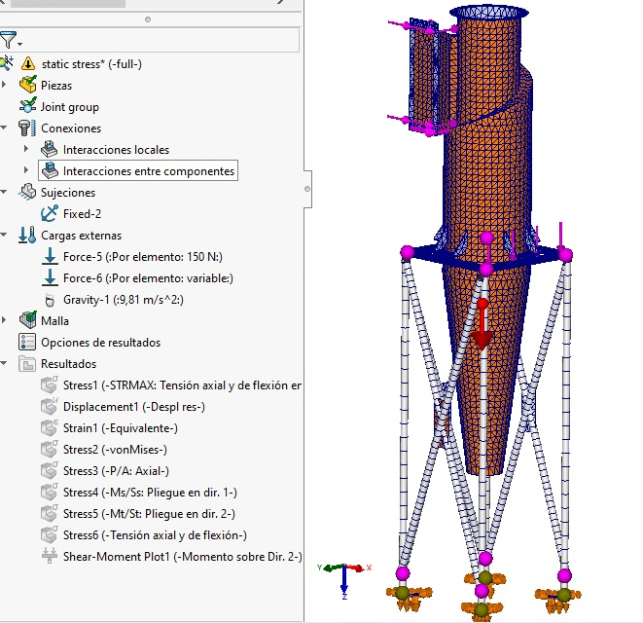The image size is (643, 623).
Task: Click the XYZ orientation triad
Action: point(345,580)
